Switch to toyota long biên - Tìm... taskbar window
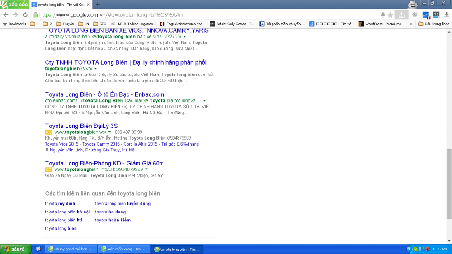Image resolution: width=452 pixels, height=254 pixels. pyautogui.click(x=177, y=249)
